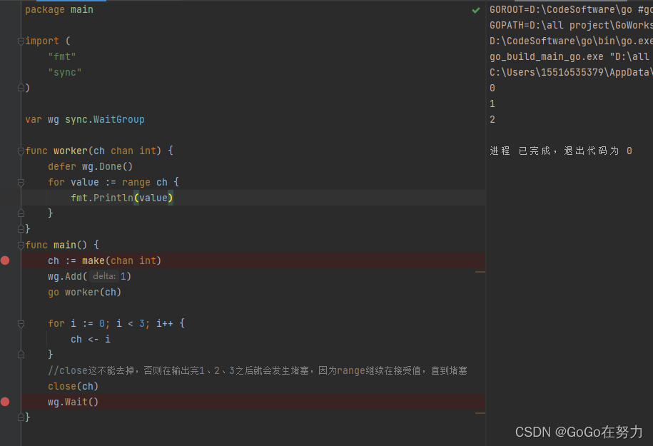
Task: Toggle breakpoint on the make(chan int) line
Action: [5, 260]
